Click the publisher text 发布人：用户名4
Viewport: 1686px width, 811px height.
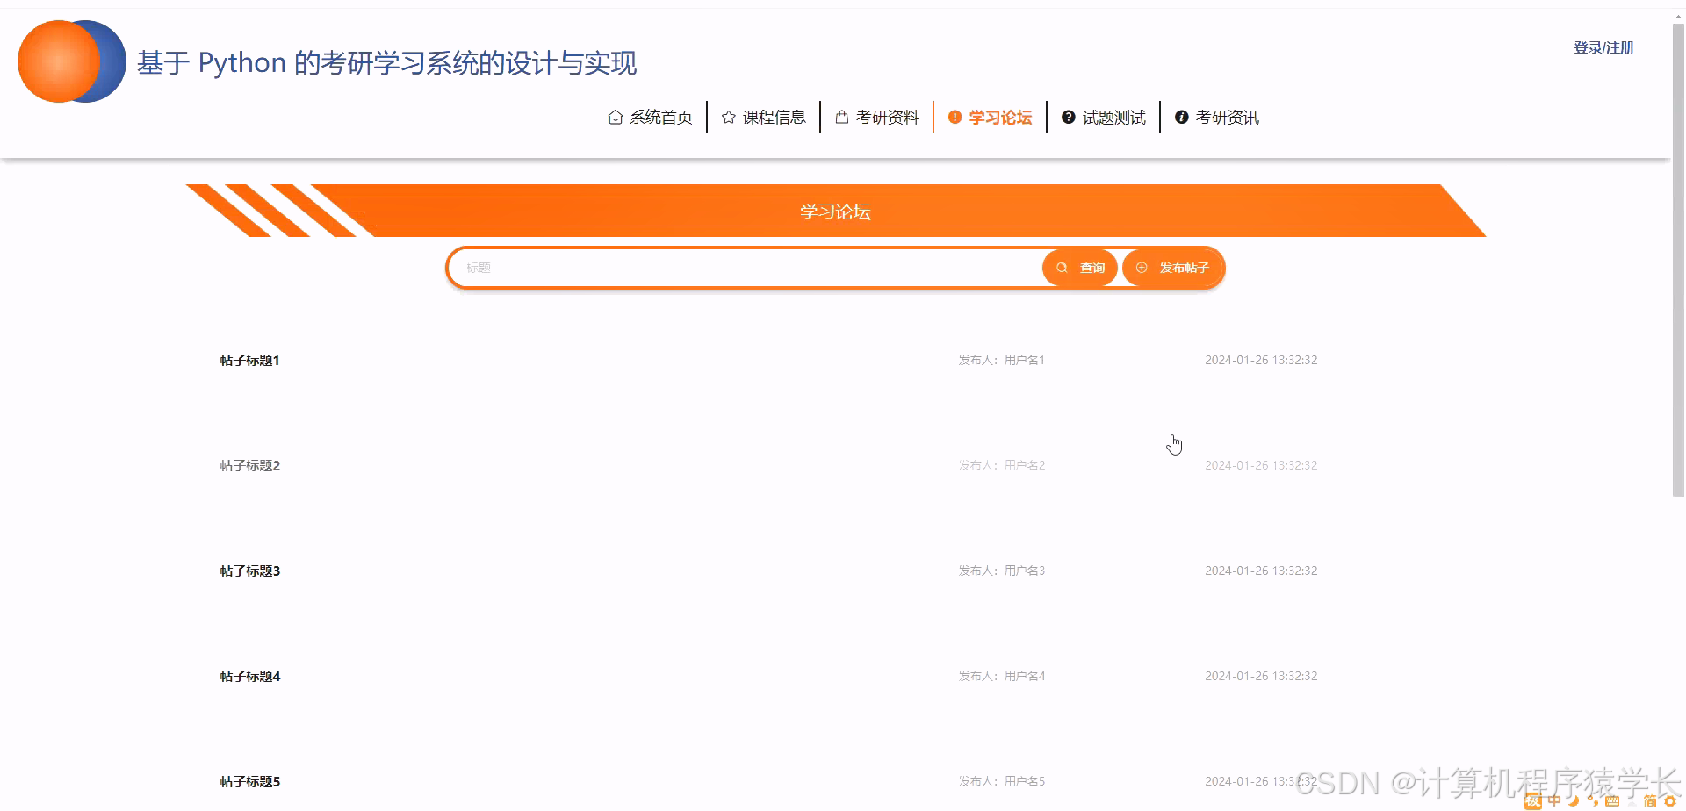1002,676
